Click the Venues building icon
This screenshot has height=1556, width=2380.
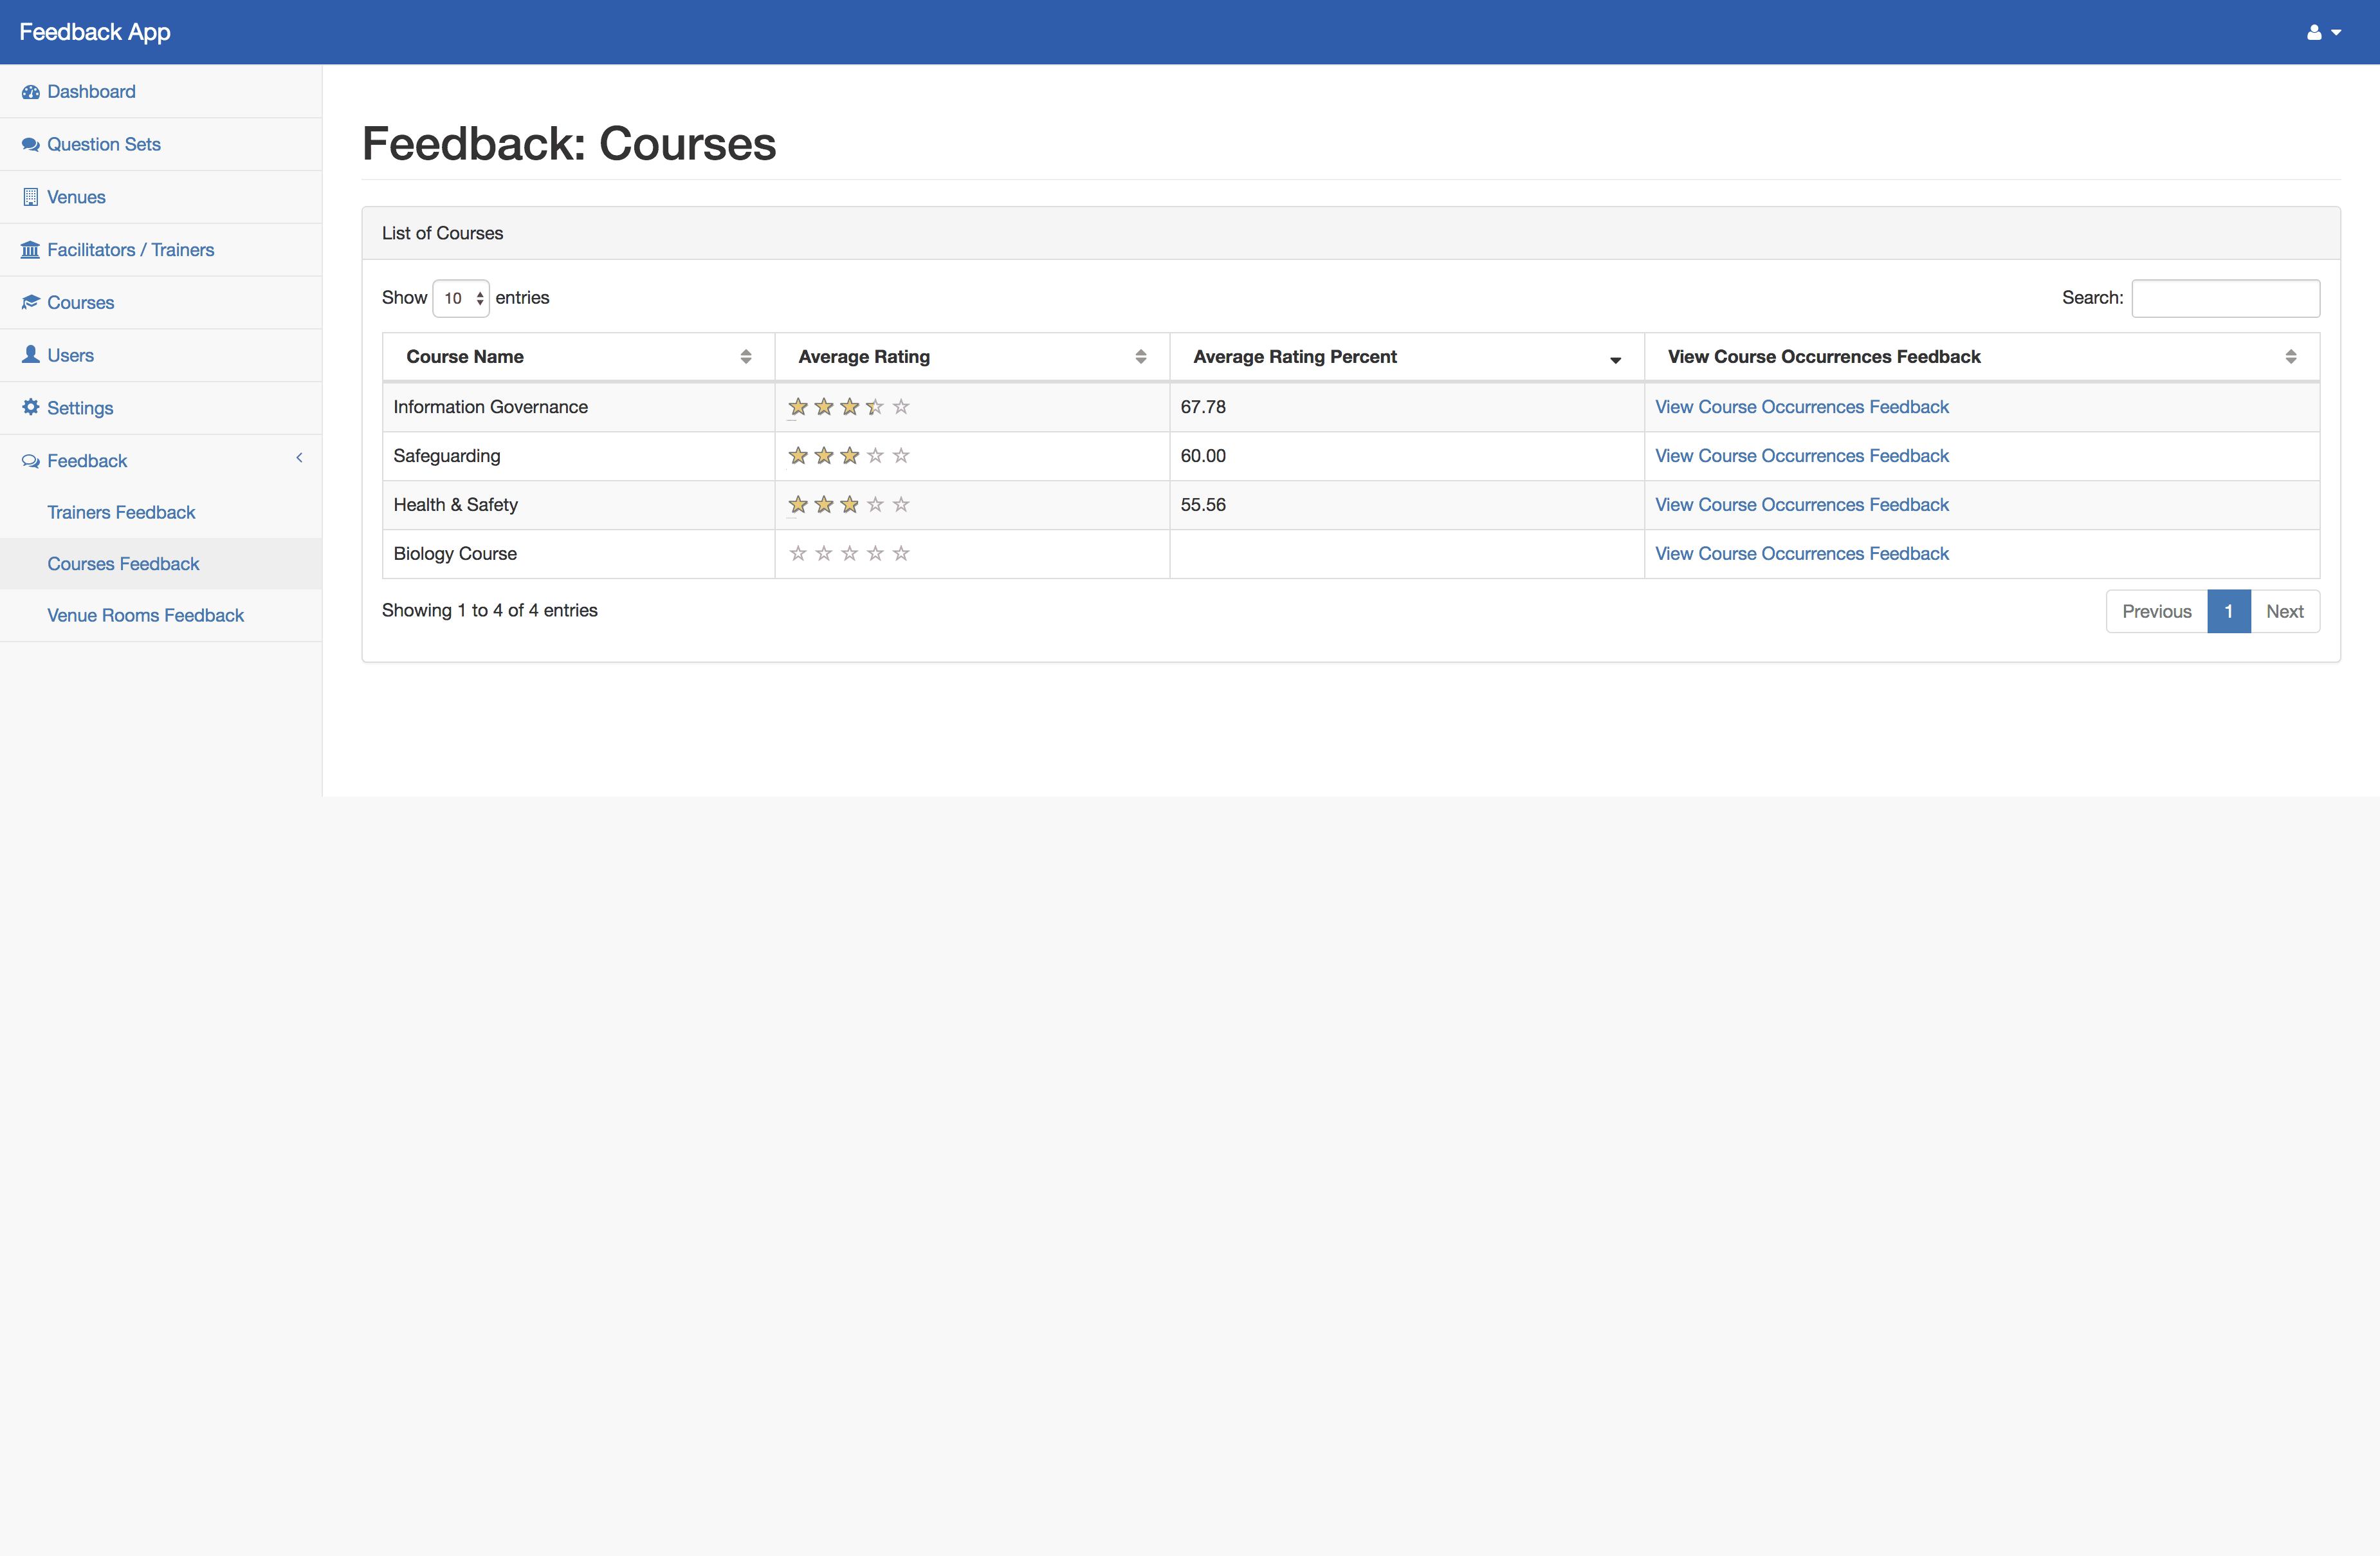pyautogui.click(x=31, y=197)
